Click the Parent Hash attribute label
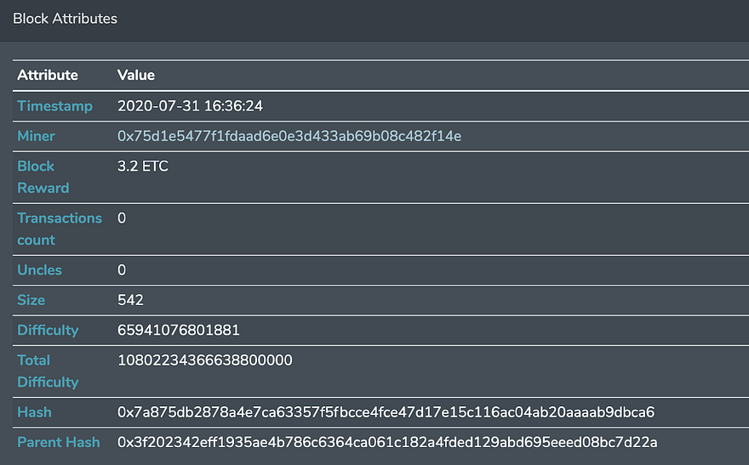The image size is (749, 465). [58, 442]
